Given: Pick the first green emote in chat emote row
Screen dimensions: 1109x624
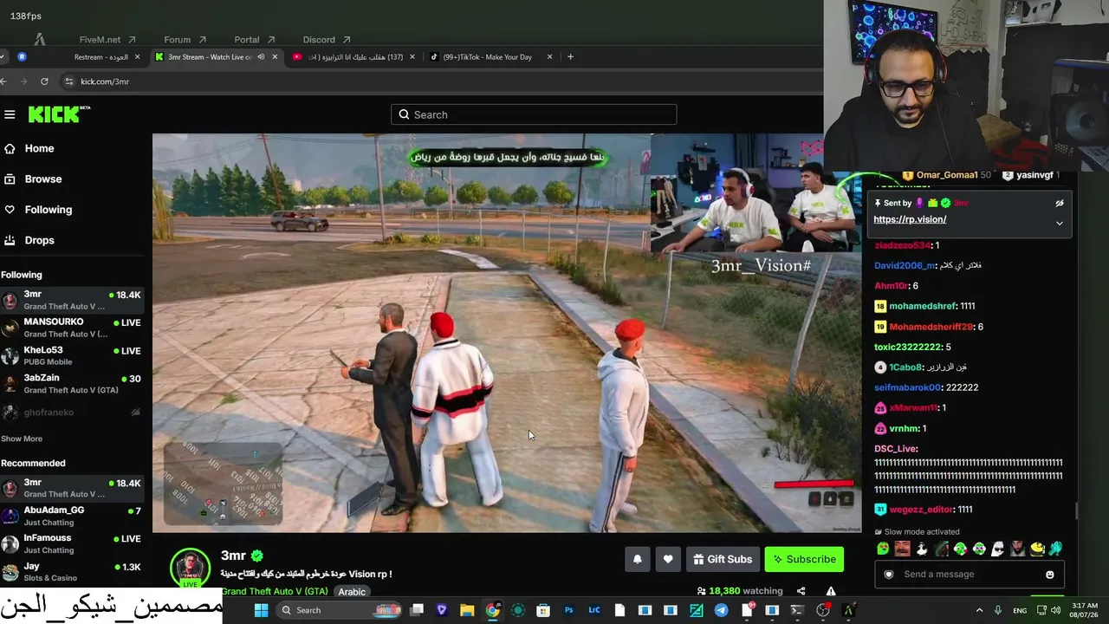Looking at the screenshot, I should [883, 549].
